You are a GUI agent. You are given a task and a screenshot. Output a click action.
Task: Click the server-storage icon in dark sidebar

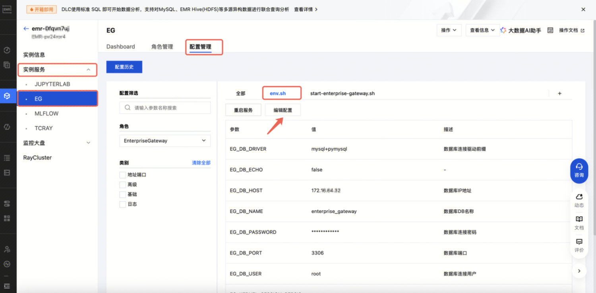point(7,204)
